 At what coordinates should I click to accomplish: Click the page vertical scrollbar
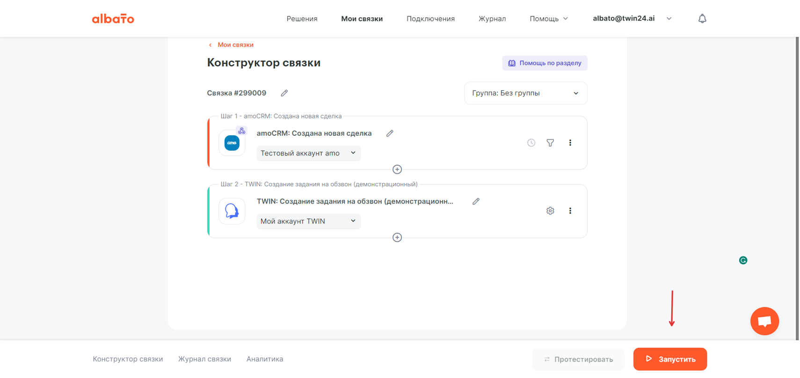pos(797,189)
